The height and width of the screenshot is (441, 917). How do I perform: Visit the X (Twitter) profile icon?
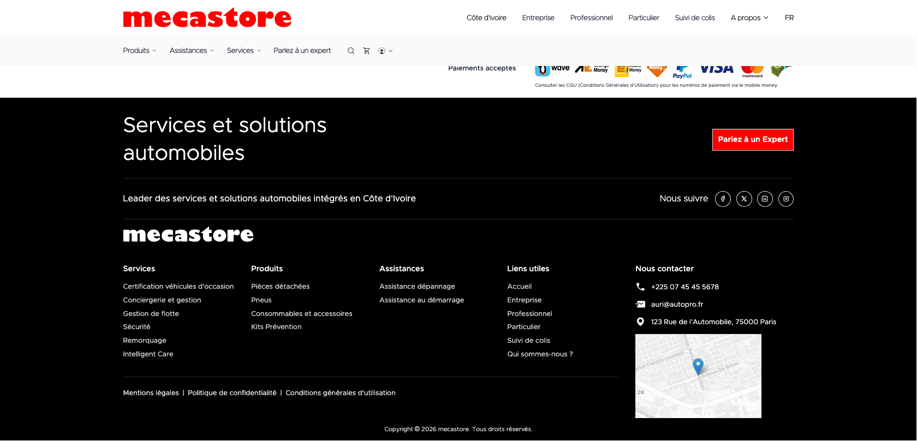pos(744,199)
